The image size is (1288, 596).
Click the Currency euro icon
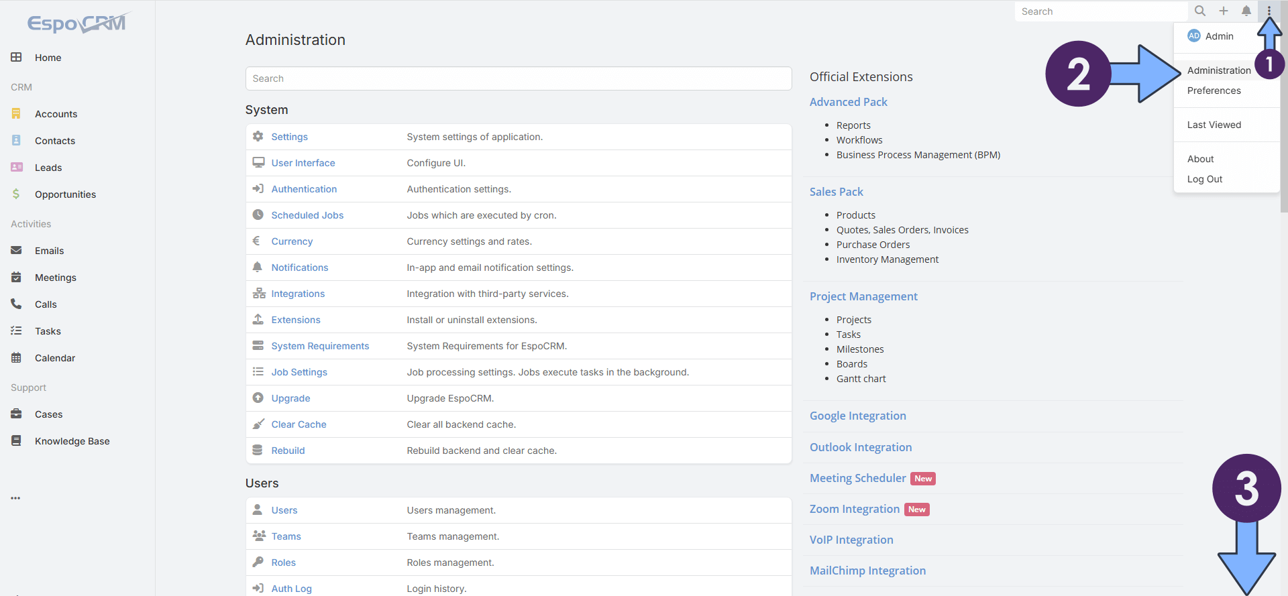point(256,241)
